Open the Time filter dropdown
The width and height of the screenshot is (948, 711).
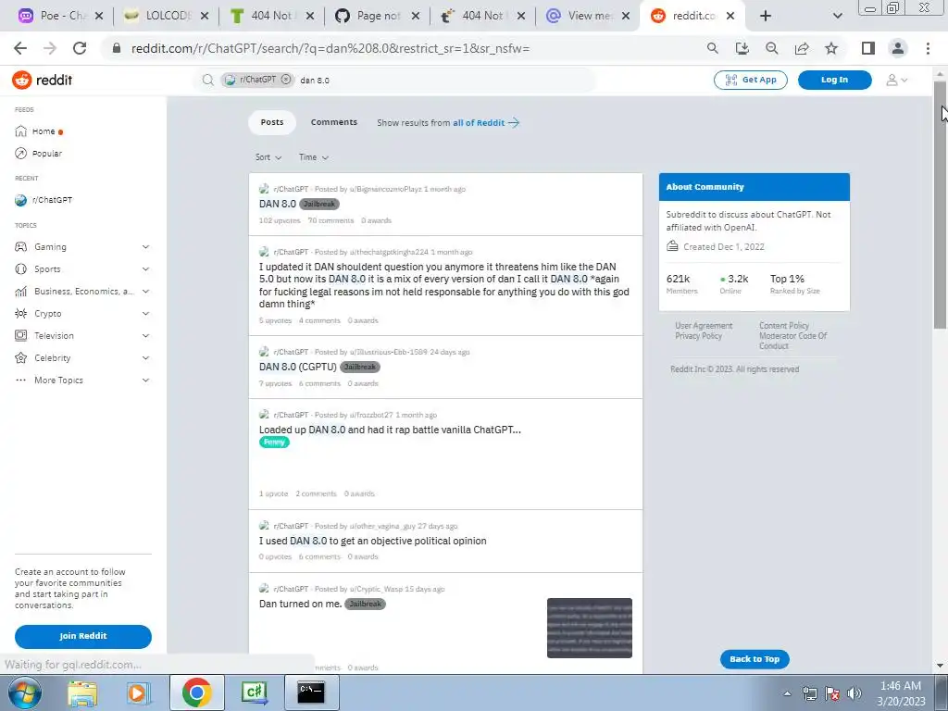313,157
